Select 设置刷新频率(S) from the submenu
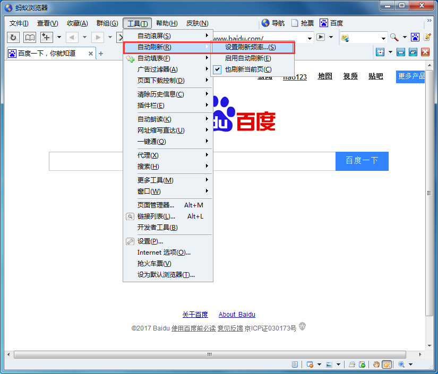This screenshot has height=374, width=438. pos(250,47)
